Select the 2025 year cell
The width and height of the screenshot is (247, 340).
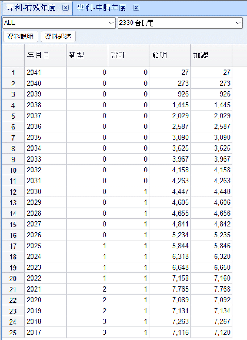45,246
